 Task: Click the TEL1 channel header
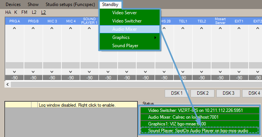click(183, 21)
